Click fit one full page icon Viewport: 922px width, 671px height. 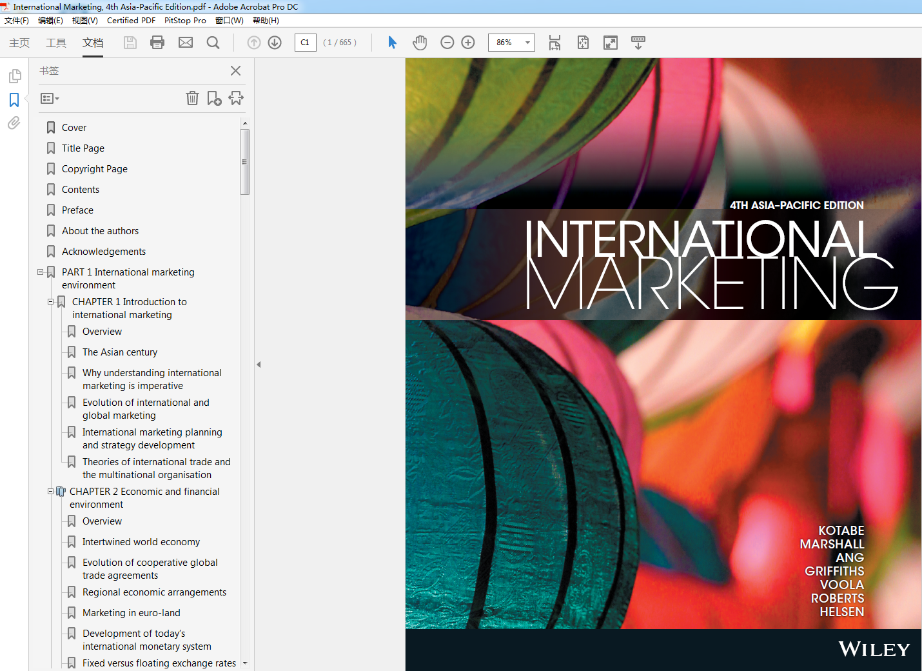(583, 43)
